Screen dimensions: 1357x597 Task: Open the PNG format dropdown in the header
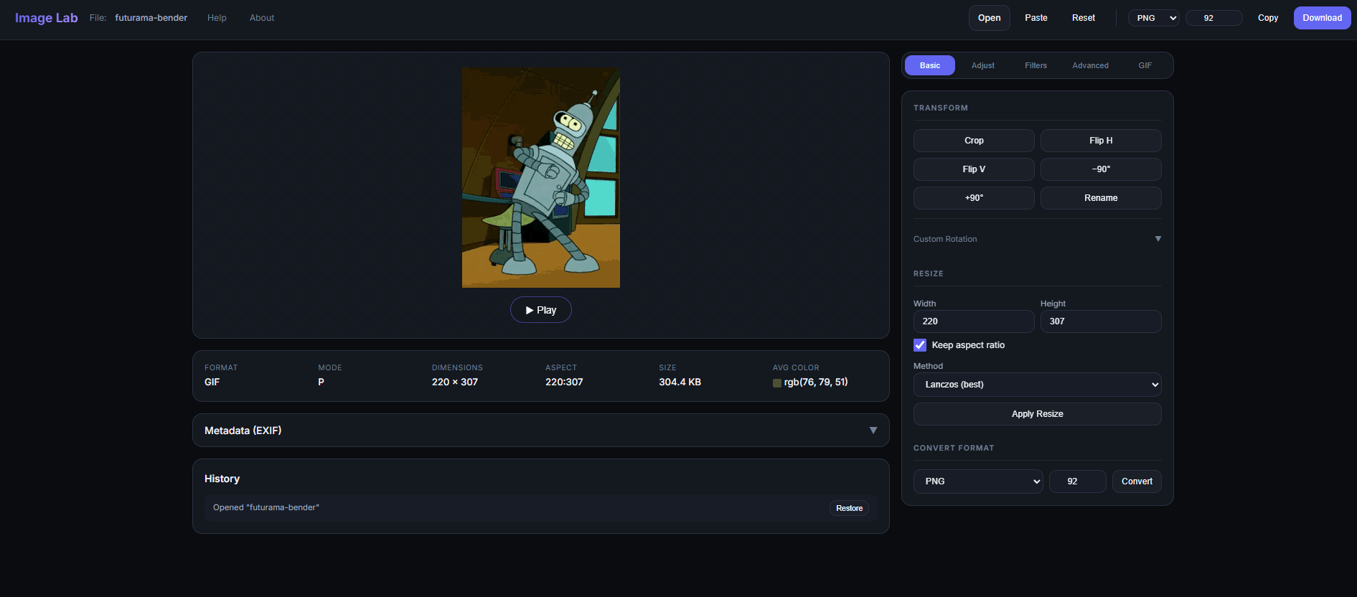pyautogui.click(x=1153, y=18)
